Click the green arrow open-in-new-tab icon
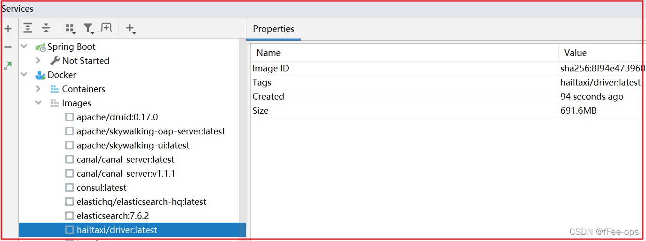 coord(8,65)
